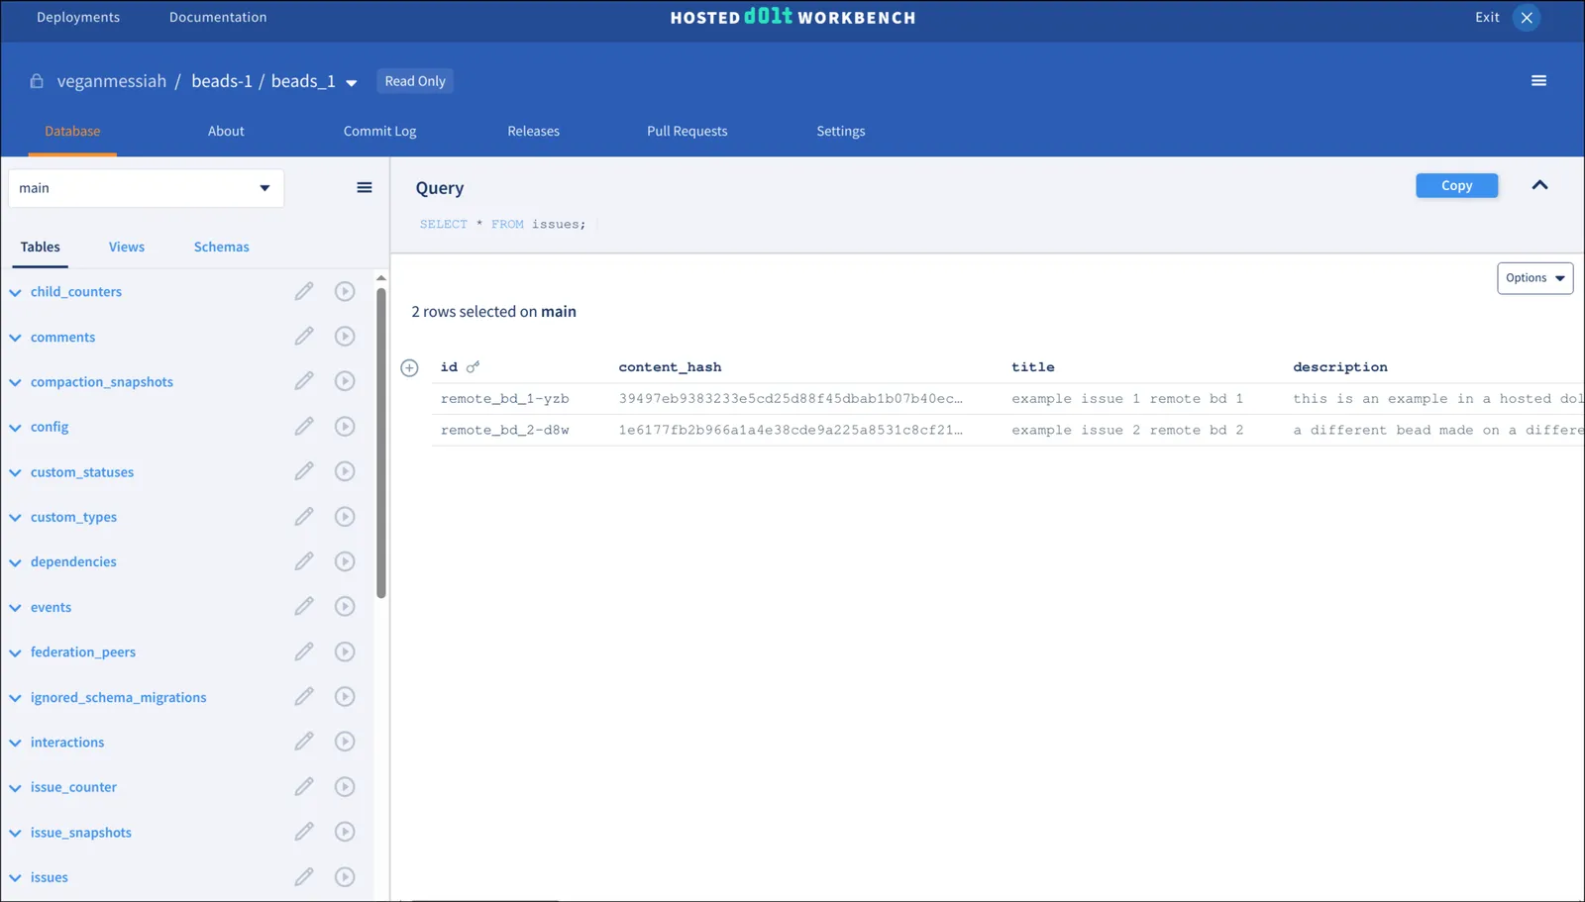Image resolution: width=1585 pixels, height=902 pixels.
Task: Click the pencil edit icon for child_counters
Action: [x=304, y=291]
